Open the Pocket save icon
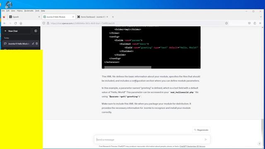 (x=249, y=23)
